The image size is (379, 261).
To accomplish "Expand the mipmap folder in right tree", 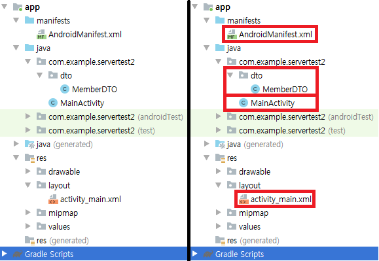I will tap(219, 212).
